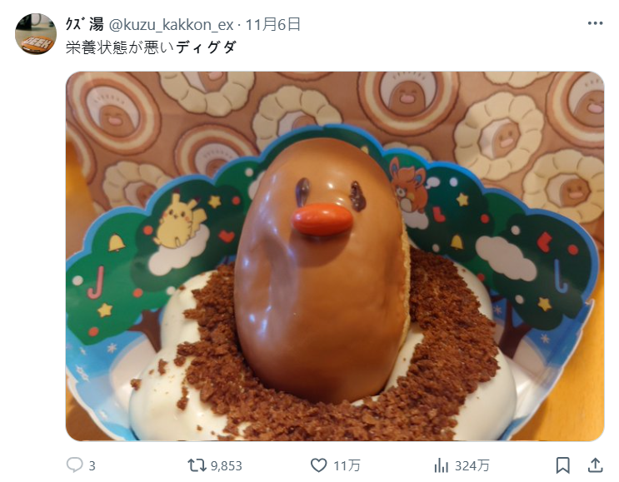Click the repost count 9,853

point(227,466)
